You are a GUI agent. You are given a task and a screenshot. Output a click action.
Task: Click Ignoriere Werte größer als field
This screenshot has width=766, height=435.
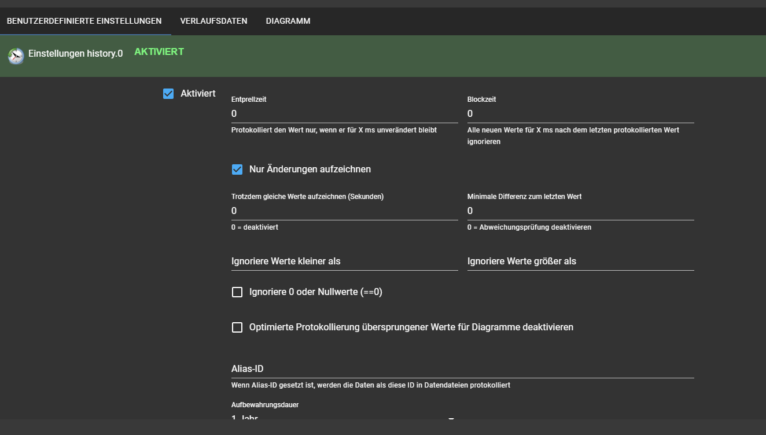581,261
